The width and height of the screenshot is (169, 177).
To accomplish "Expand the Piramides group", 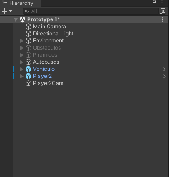I will (22, 55).
